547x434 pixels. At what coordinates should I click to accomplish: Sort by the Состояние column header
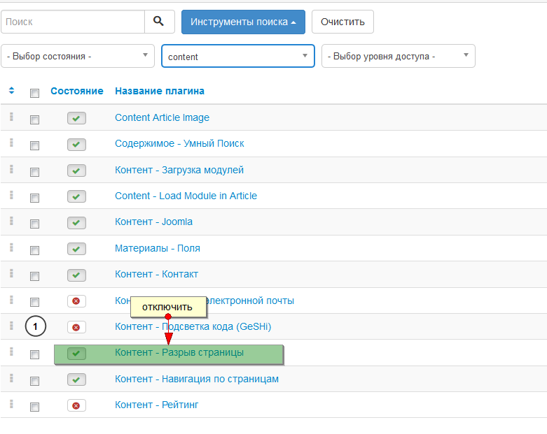[x=77, y=91]
